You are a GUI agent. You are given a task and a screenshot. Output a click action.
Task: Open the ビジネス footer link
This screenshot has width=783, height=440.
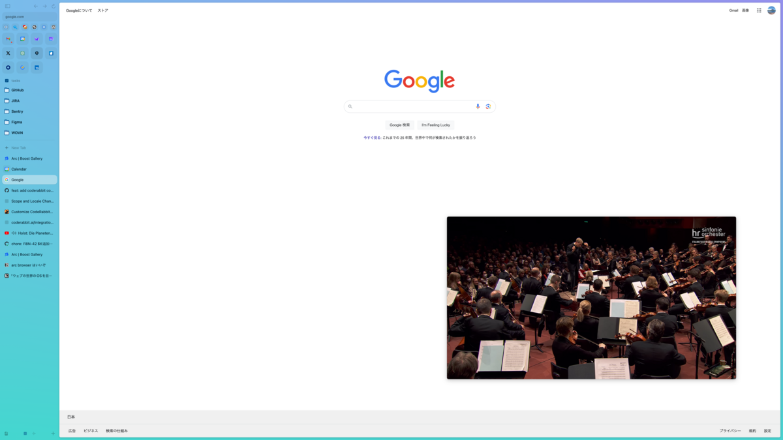[x=91, y=431]
